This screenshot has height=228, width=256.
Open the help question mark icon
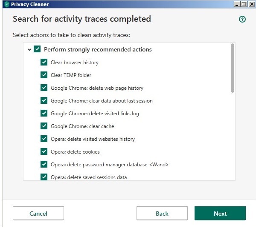click(x=242, y=19)
